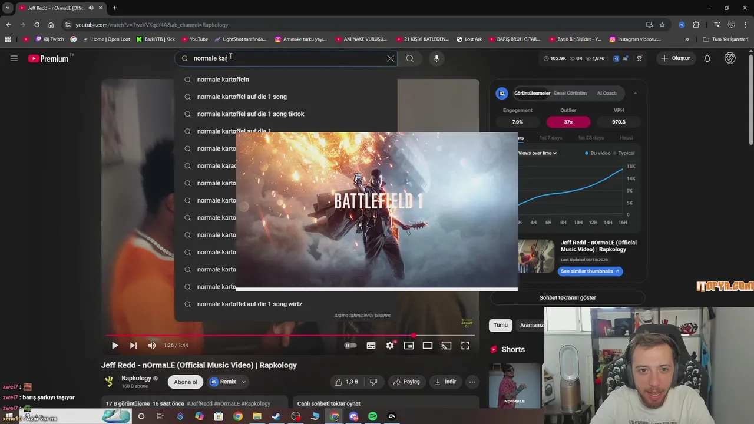Click the 37x Outlier badge
This screenshot has width=754, height=424.
(568, 122)
